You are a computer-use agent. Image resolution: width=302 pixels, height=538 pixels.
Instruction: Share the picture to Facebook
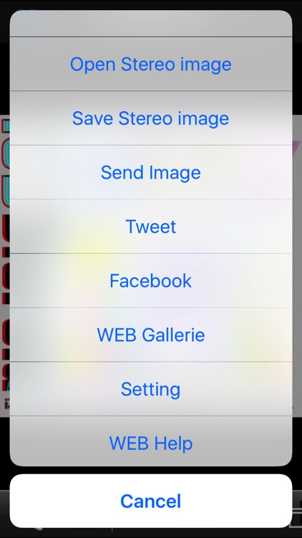coord(151,280)
